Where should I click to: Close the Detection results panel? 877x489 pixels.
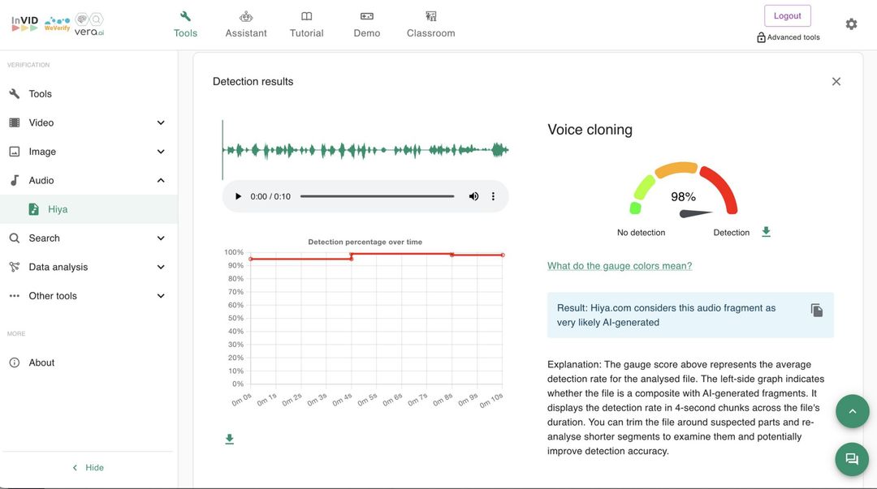coord(836,81)
